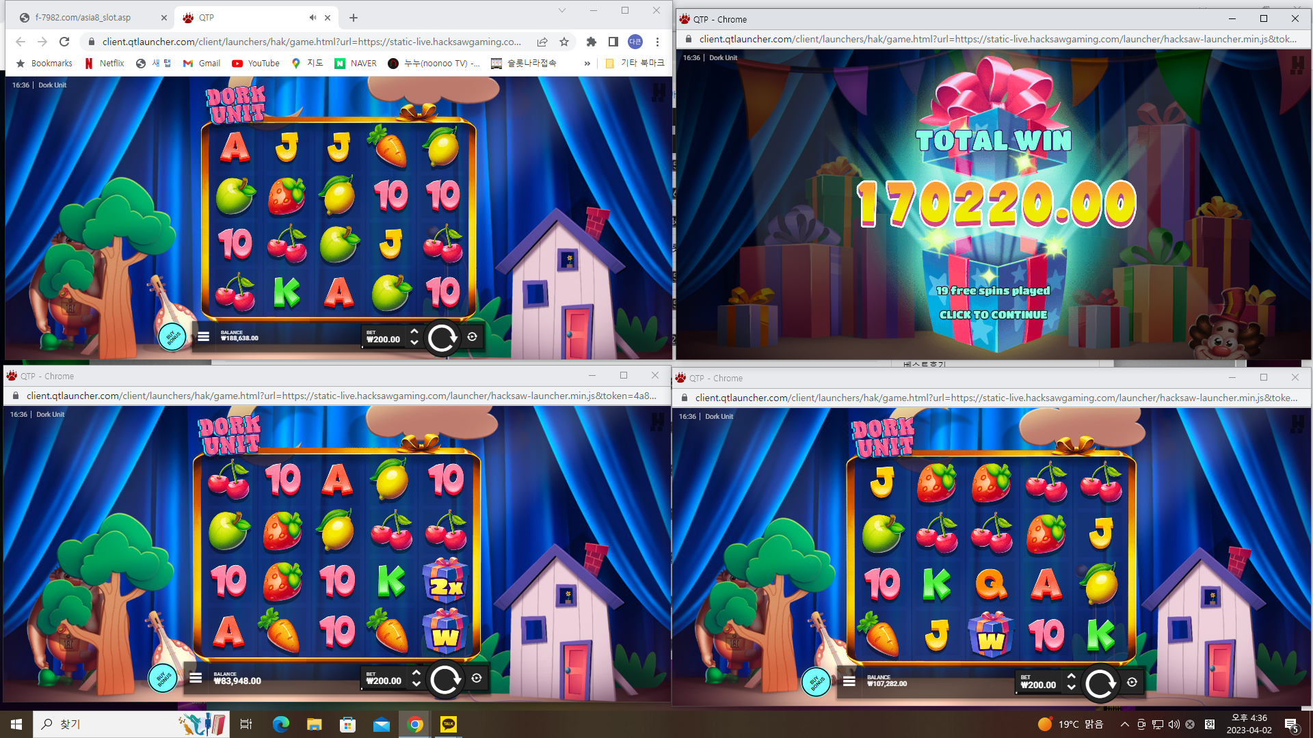This screenshot has width=1313, height=738.
Task: Click the URL bar in top-right QTP window
Action: (x=998, y=39)
